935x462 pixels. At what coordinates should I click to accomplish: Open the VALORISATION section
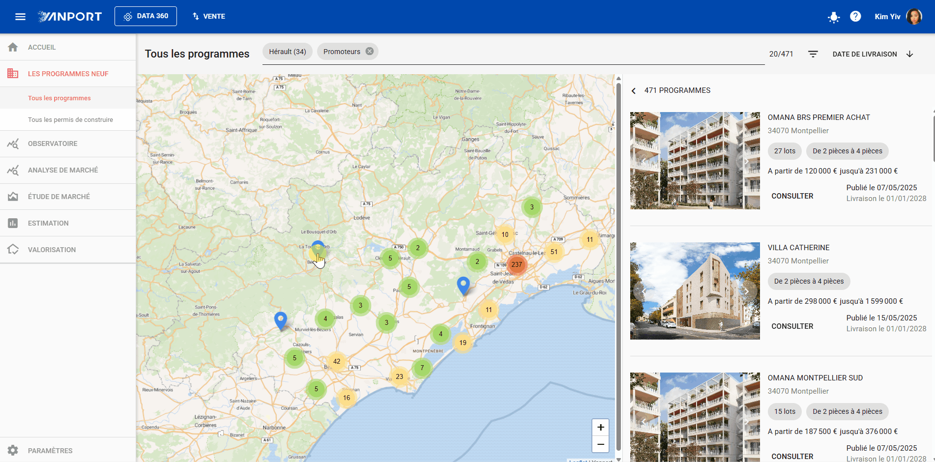tap(68, 250)
